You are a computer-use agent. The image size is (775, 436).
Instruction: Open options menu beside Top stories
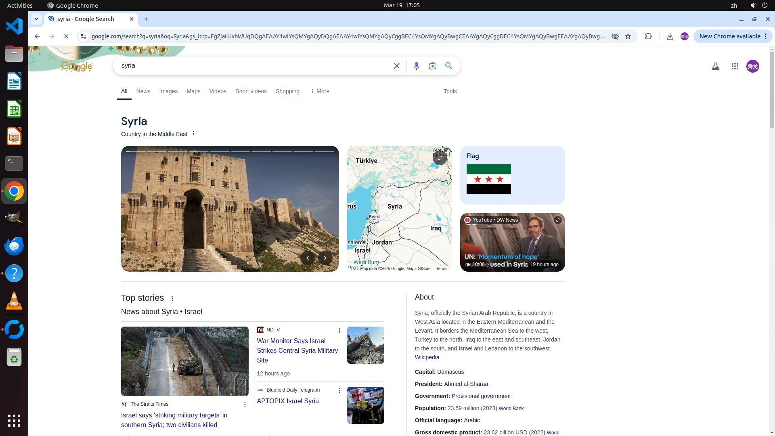pyautogui.click(x=172, y=298)
